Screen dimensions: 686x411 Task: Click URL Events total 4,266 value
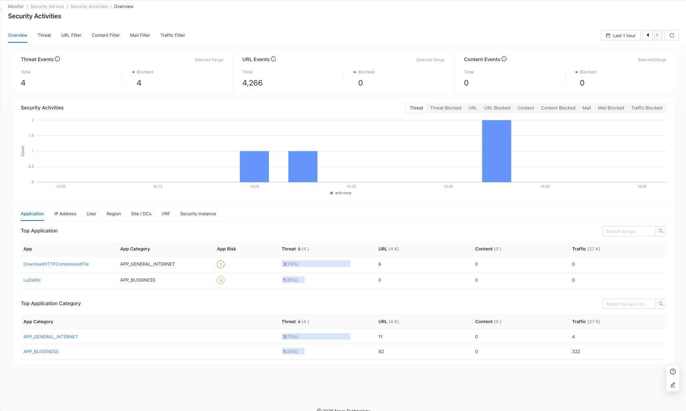pos(253,83)
